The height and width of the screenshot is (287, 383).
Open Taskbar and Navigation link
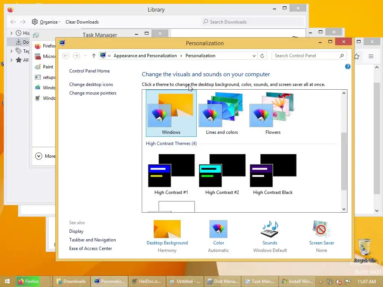[93, 240]
